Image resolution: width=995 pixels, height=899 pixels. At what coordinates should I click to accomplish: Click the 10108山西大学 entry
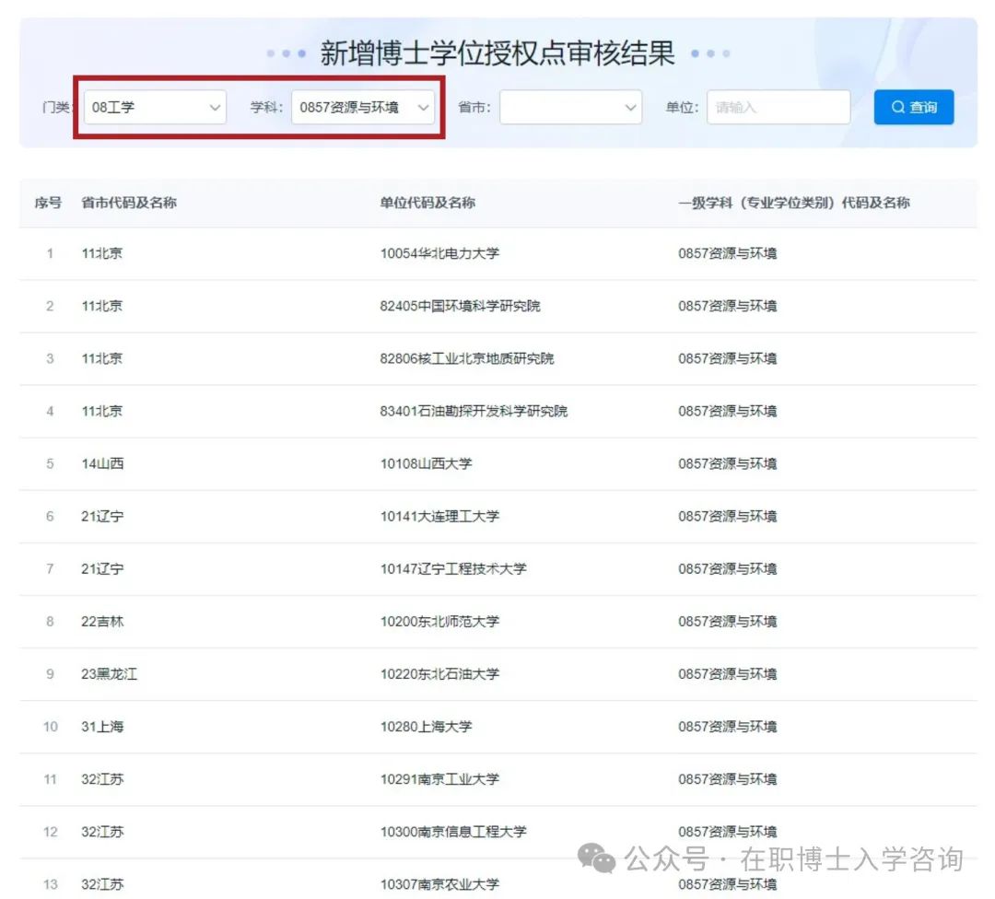tap(426, 463)
